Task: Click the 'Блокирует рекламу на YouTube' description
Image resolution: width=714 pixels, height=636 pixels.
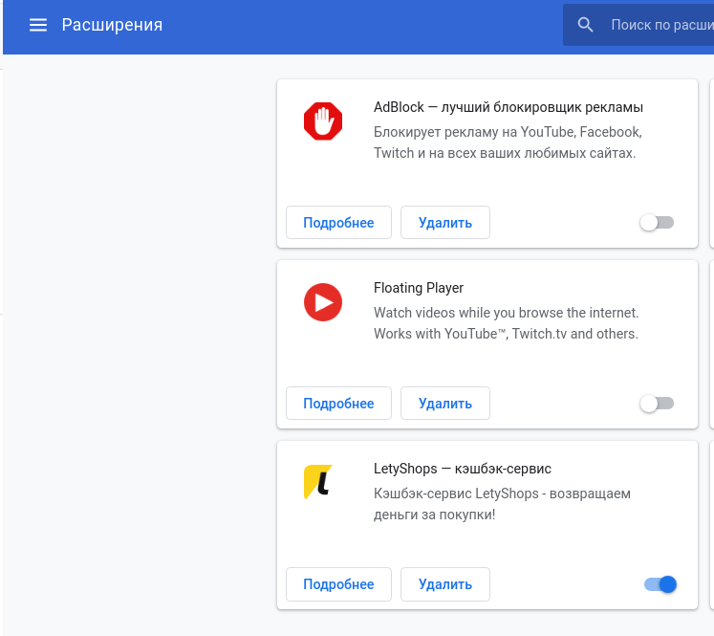Action: coord(508,143)
